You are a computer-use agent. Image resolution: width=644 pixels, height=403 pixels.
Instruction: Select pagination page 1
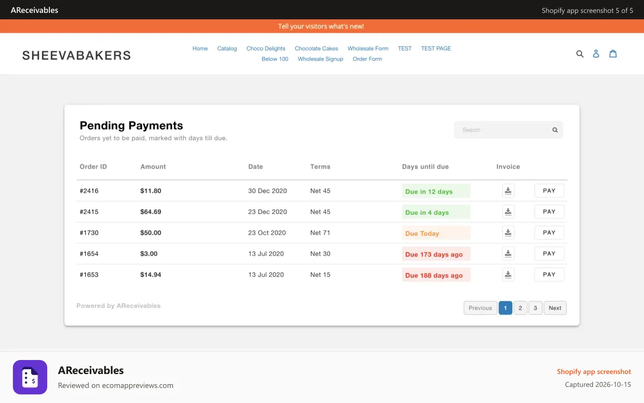(506, 308)
